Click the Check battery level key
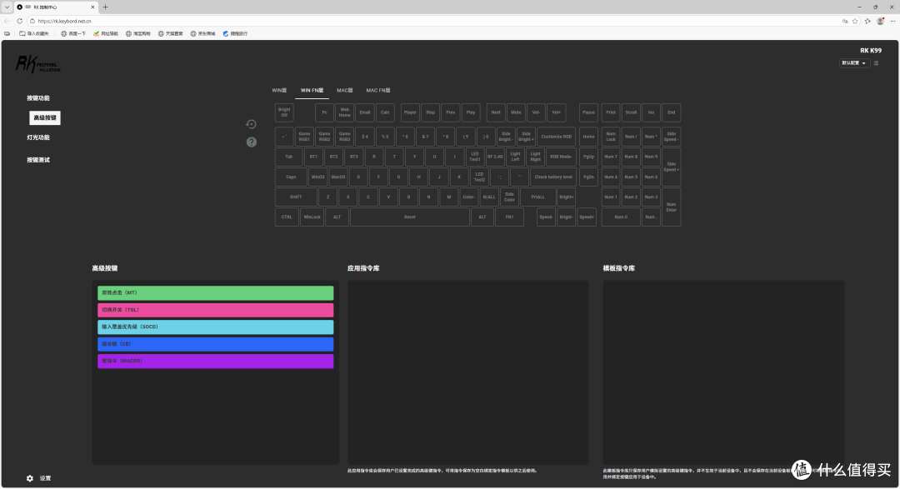Image resolution: width=900 pixels, height=489 pixels. (553, 177)
